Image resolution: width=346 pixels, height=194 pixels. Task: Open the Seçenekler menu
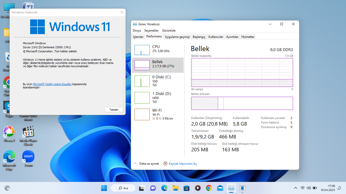click(x=151, y=31)
